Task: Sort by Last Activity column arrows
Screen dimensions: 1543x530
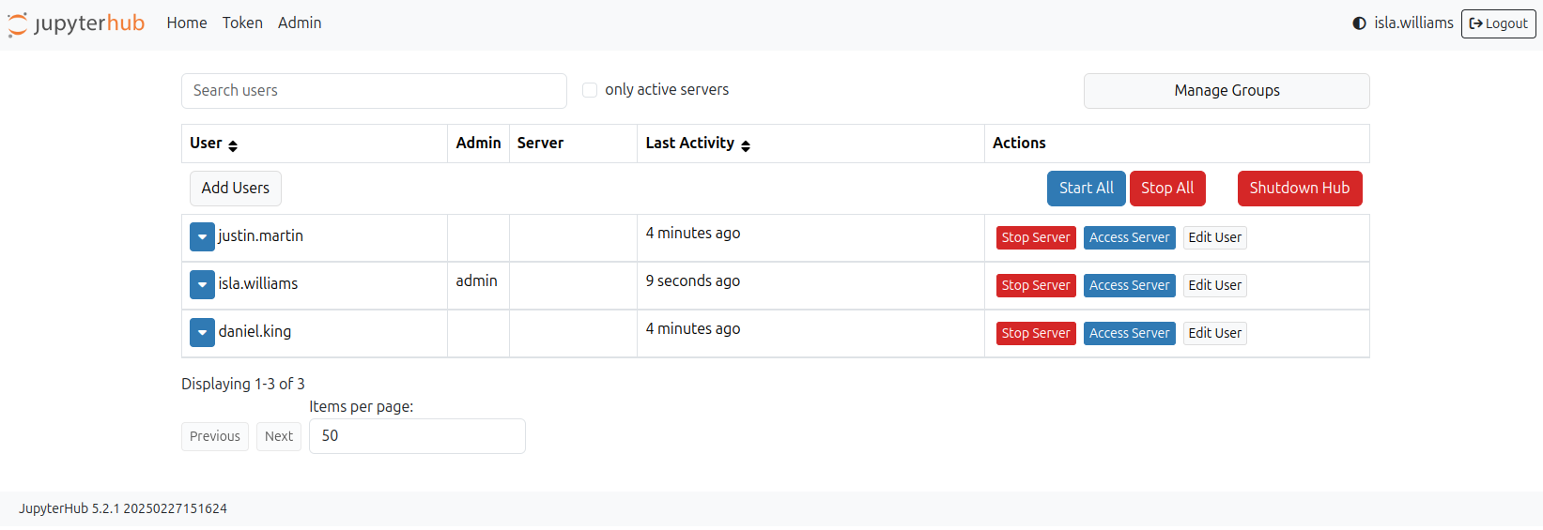Action: tap(746, 145)
